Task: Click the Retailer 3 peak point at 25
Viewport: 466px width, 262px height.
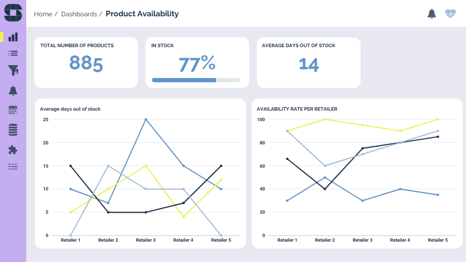Action: tap(146, 119)
